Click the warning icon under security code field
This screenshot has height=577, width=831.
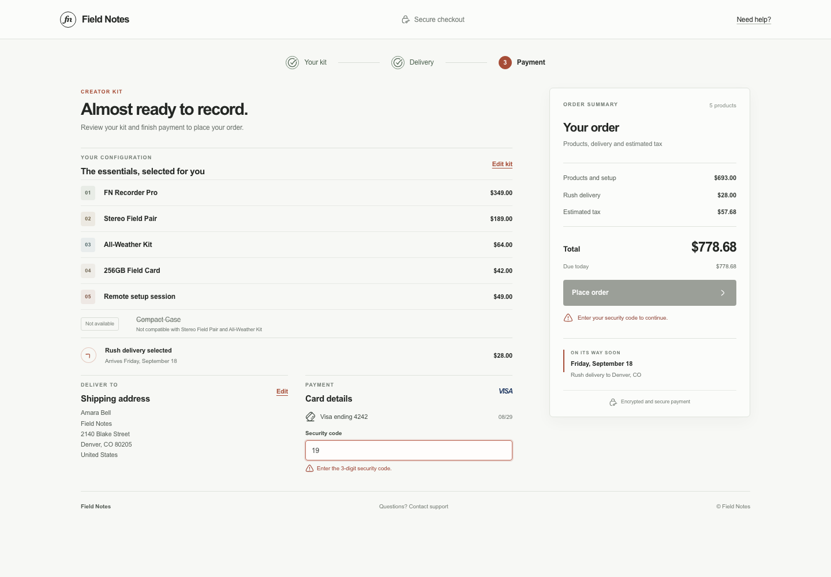click(309, 469)
